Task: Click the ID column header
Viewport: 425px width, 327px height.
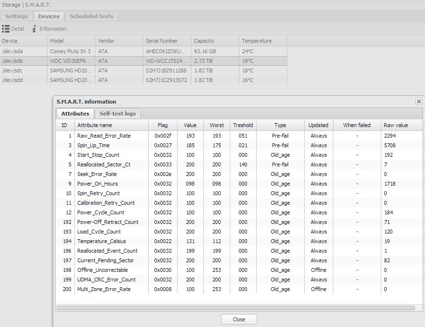Action: click(65, 125)
